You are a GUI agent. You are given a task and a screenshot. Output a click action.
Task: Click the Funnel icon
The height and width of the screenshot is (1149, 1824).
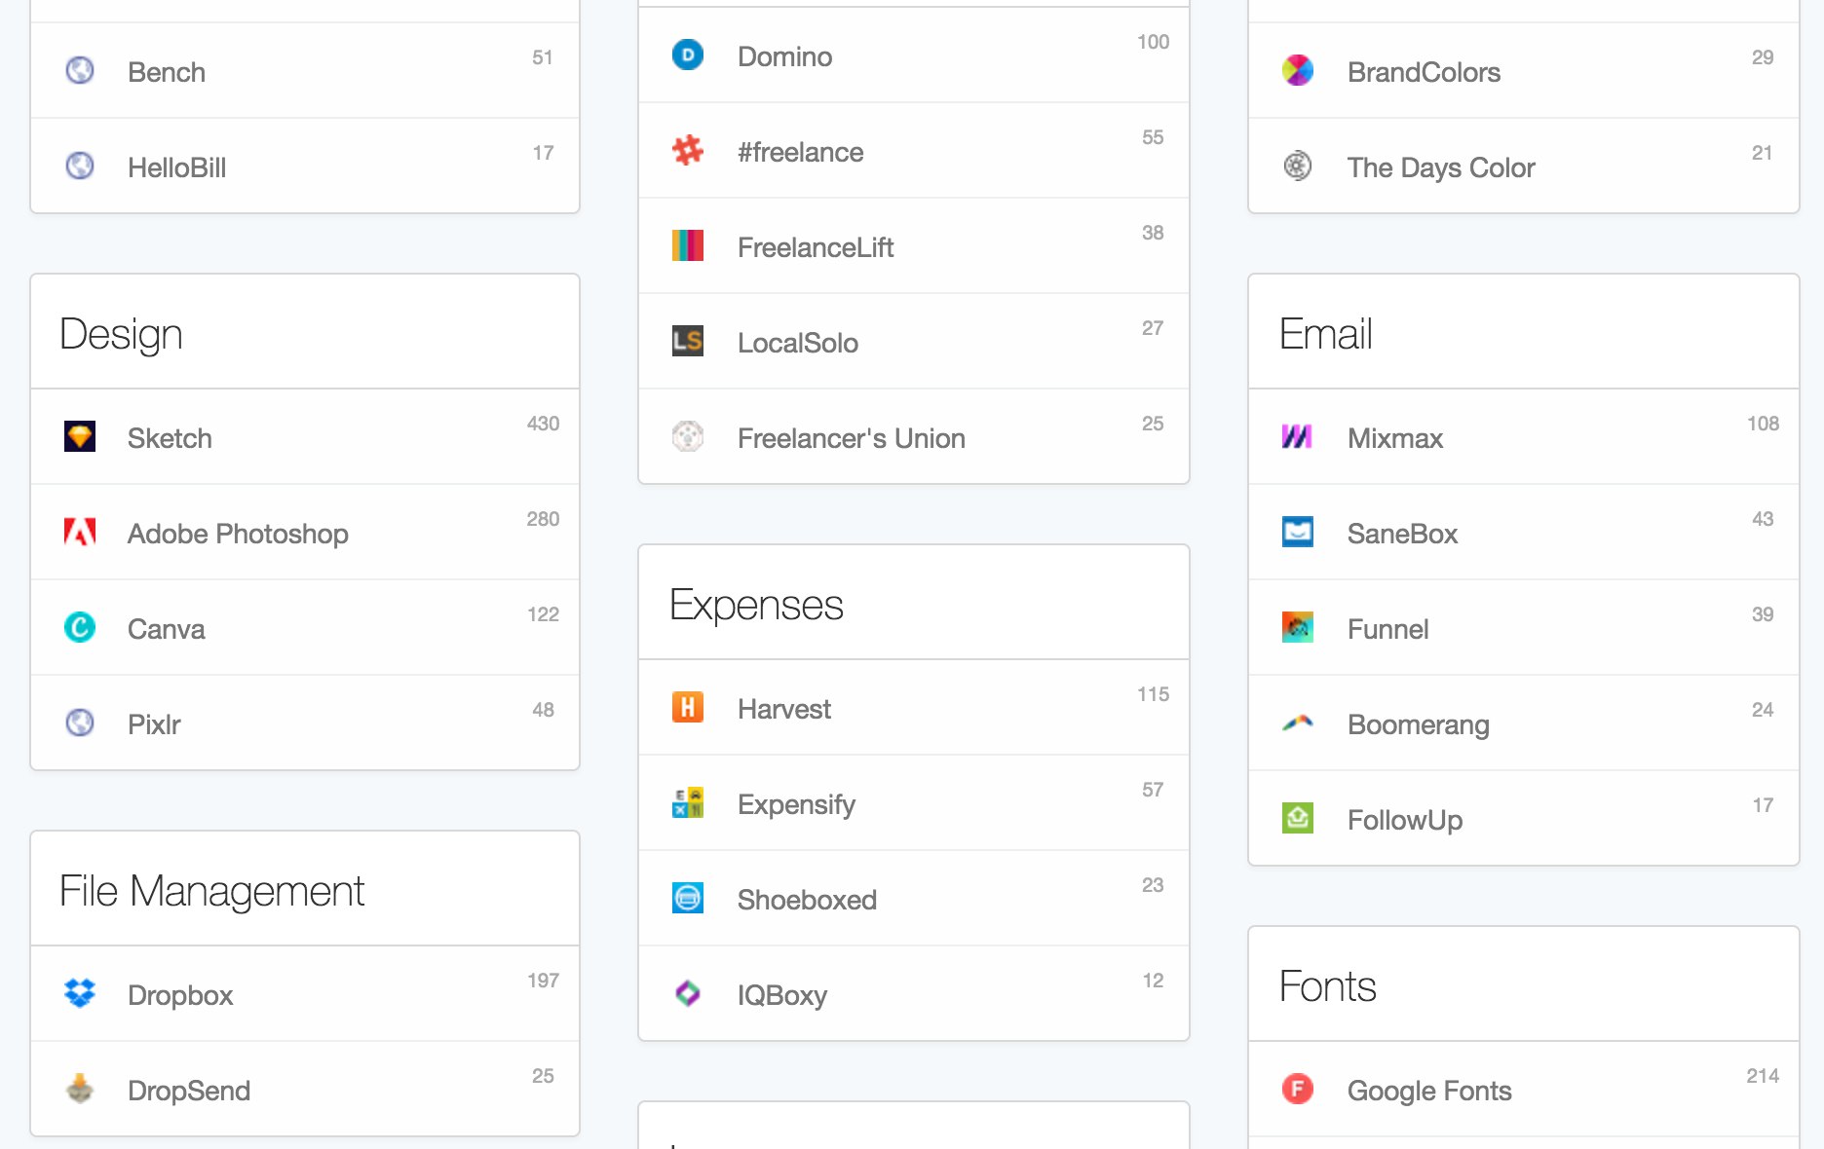[1298, 627]
